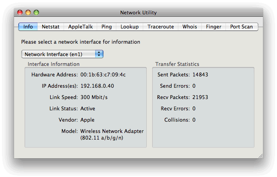Click the Sent Packets count 14843
The image size is (277, 177).
click(200, 74)
